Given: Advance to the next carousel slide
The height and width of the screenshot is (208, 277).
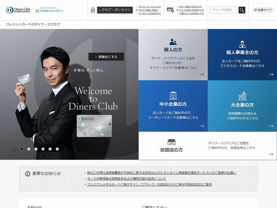Looking at the screenshot, I should 65,149.
